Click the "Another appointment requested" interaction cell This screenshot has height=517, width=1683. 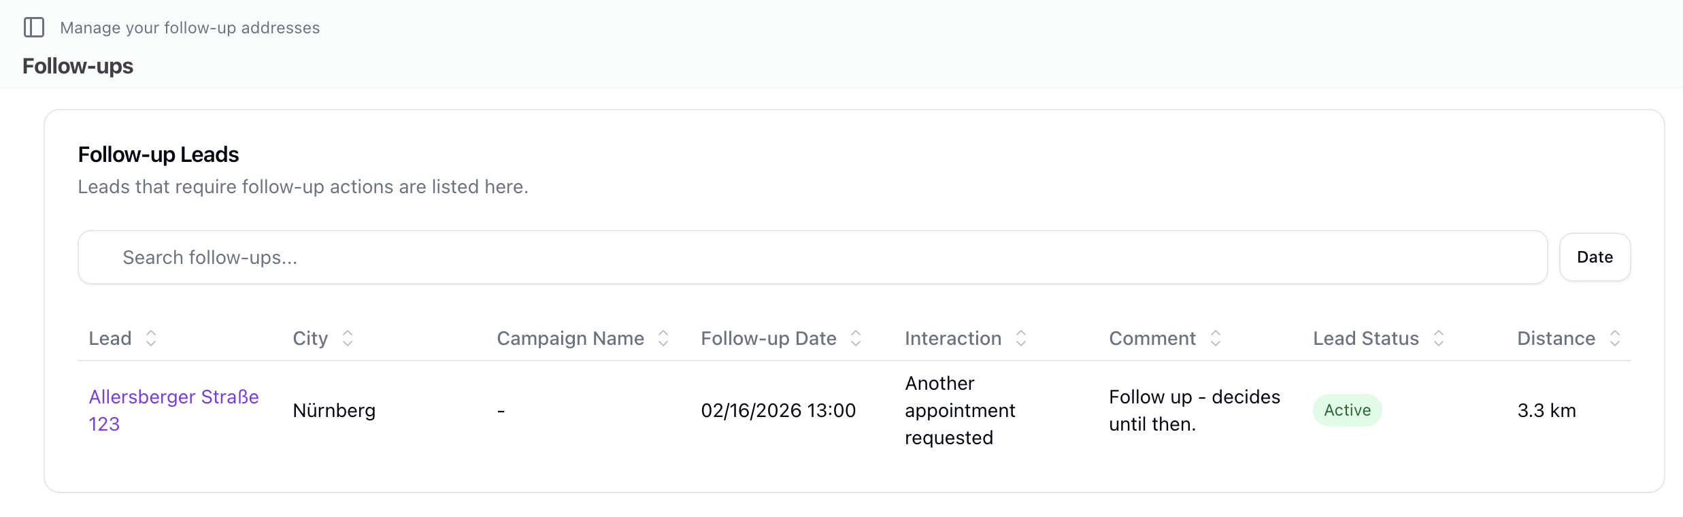pos(959,410)
